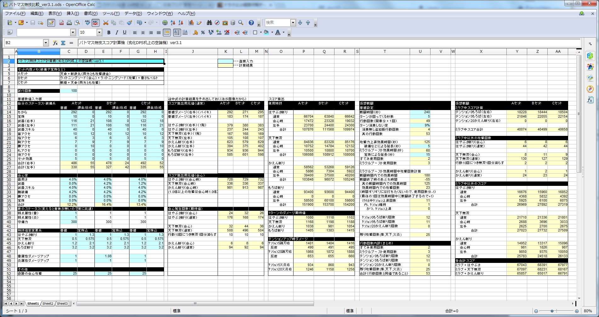Switch to the Sheet3 tab
The image size is (599, 317).
62,303
